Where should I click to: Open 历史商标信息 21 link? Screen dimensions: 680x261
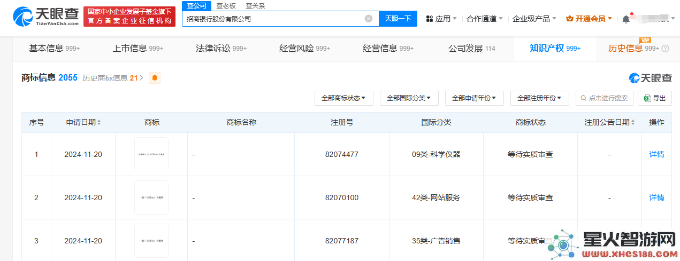click(x=113, y=78)
